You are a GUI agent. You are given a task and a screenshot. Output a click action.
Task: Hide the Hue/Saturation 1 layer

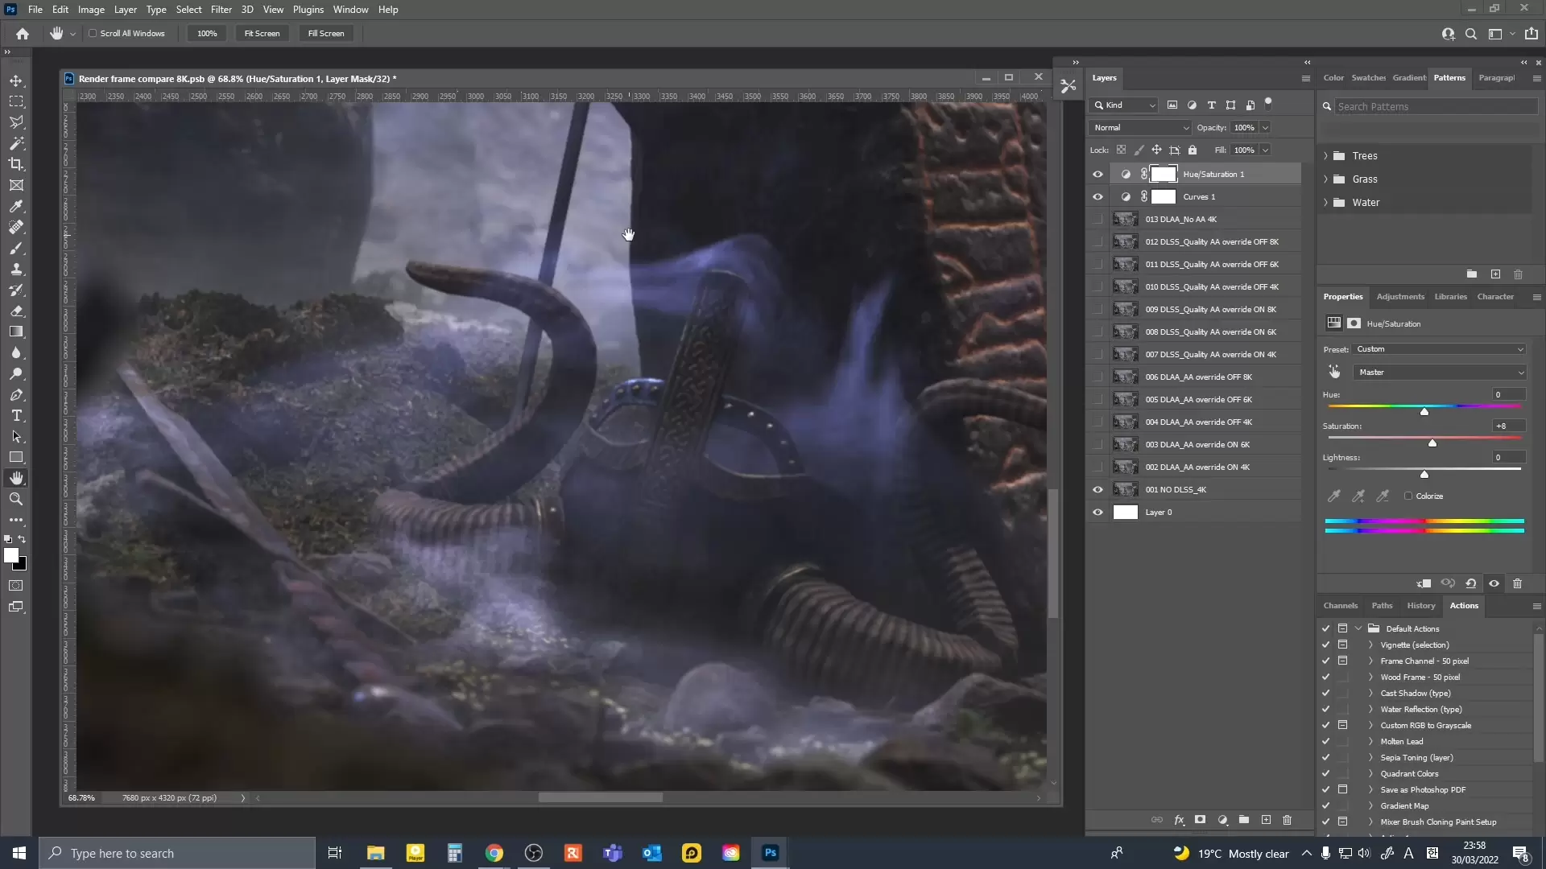(1097, 174)
